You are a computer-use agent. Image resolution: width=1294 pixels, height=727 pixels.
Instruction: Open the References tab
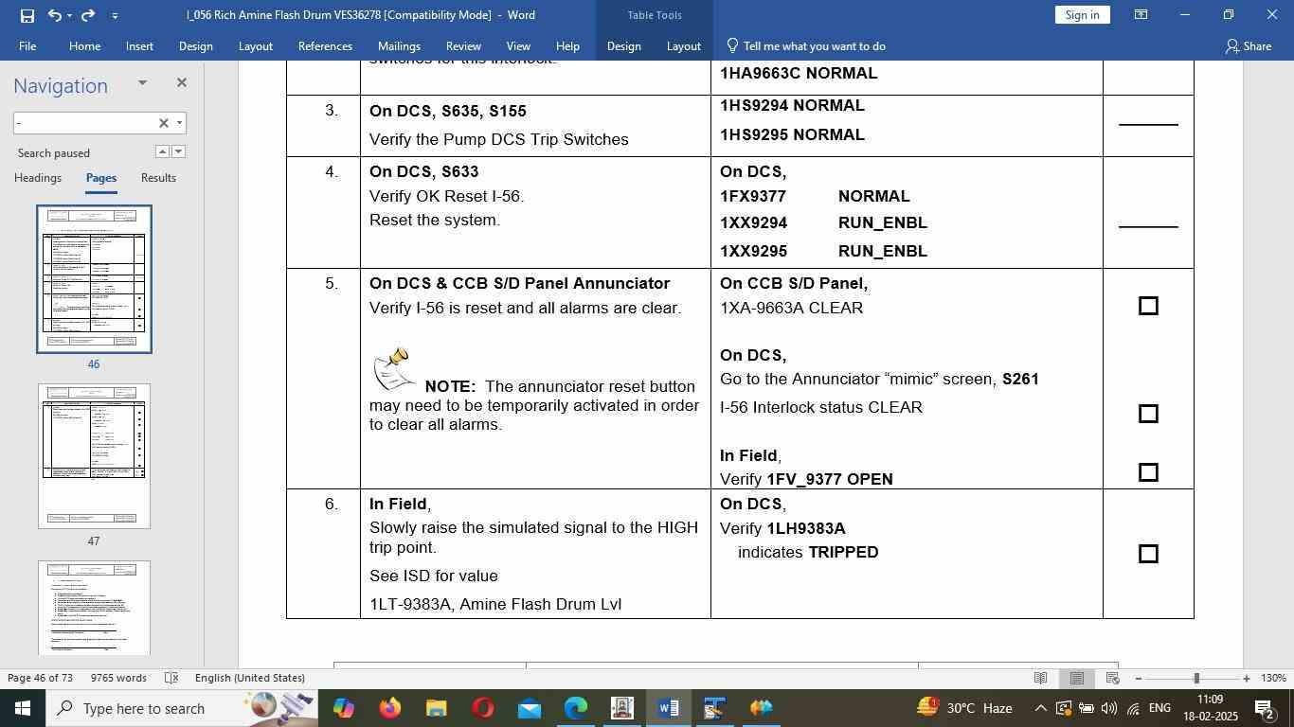pyautogui.click(x=325, y=45)
